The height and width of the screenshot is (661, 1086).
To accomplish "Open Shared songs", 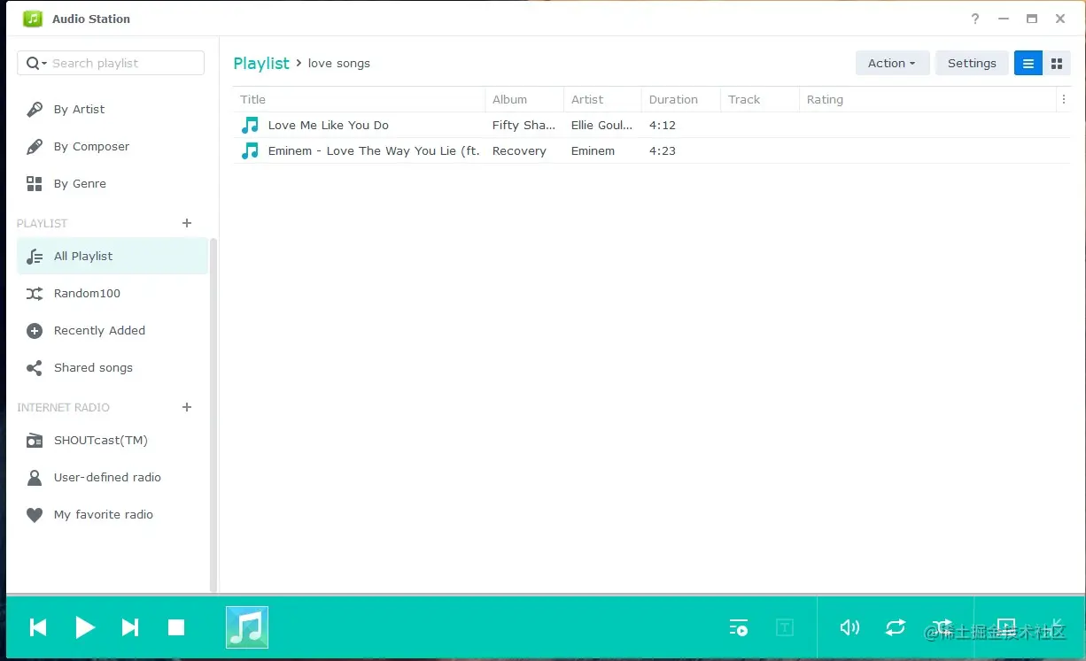I will (x=112, y=367).
